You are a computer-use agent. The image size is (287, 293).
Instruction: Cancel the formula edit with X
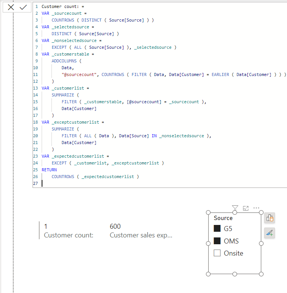pos(11,7)
